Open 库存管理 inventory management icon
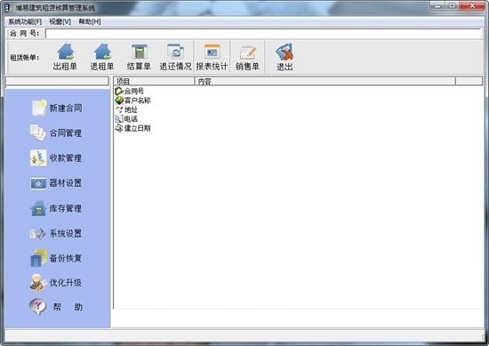 tap(38, 208)
